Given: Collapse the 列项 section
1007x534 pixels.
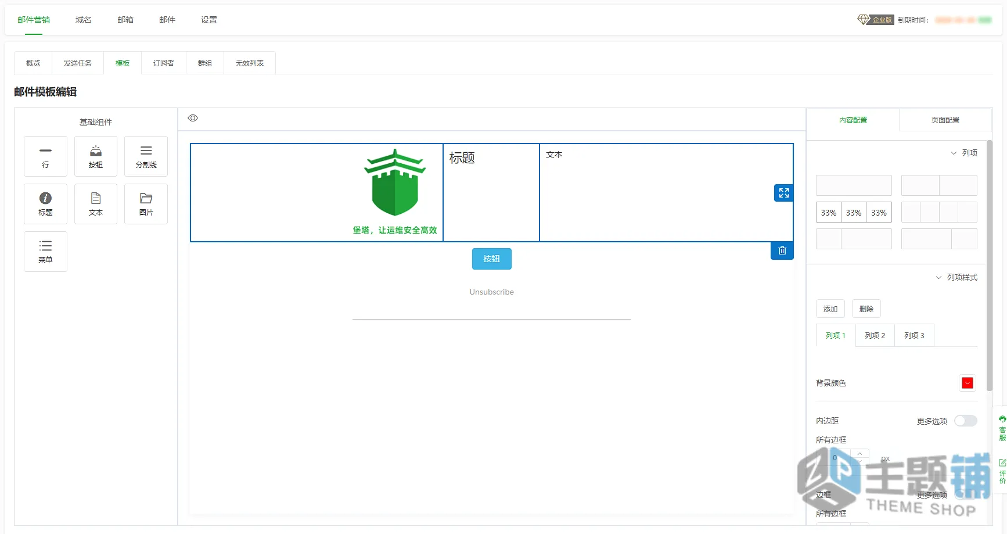Looking at the screenshot, I should [x=964, y=153].
